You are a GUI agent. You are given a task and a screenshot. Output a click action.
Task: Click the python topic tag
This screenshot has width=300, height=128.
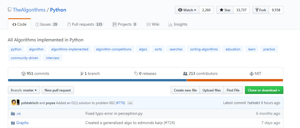click(16, 49)
